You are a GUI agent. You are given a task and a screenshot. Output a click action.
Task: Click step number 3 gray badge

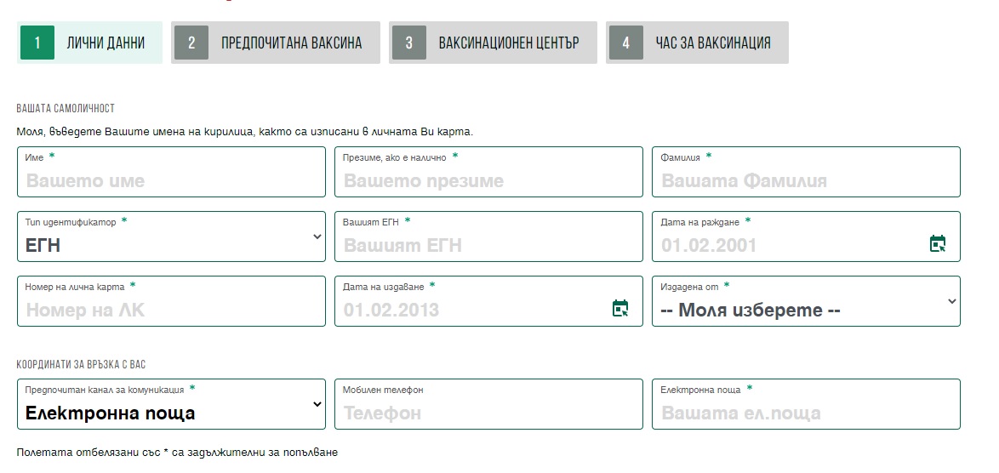(x=409, y=43)
